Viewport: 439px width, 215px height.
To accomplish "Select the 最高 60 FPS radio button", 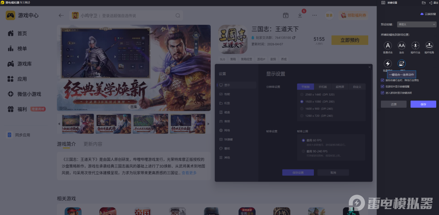I will click(304, 140).
